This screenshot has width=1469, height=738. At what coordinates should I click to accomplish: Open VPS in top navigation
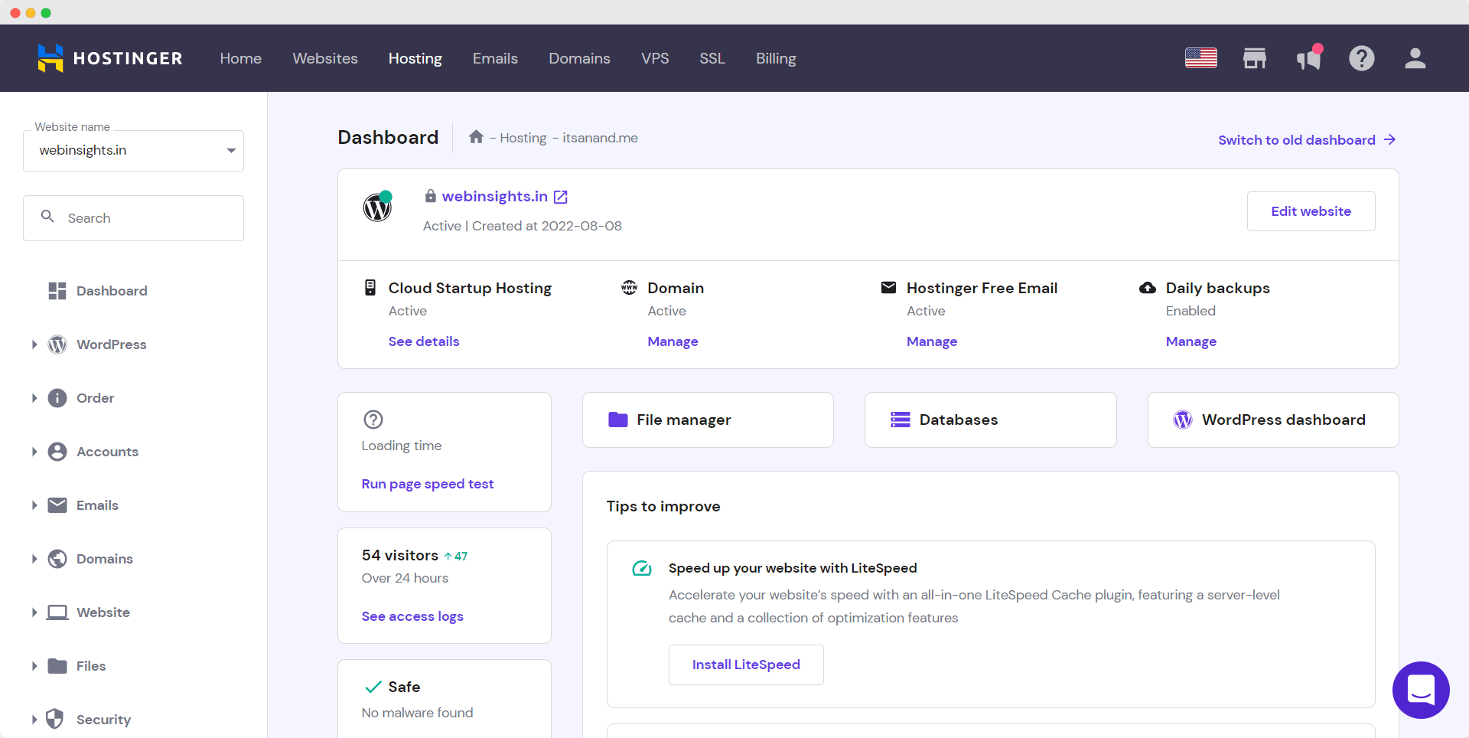655,58
